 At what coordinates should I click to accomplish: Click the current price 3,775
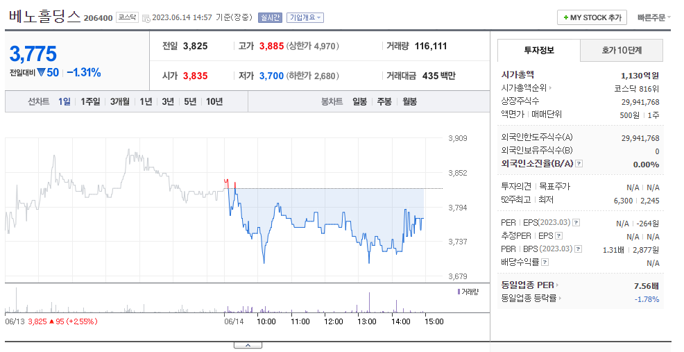coord(33,54)
